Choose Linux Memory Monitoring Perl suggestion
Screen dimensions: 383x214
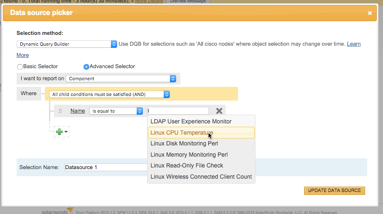click(201, 155)
